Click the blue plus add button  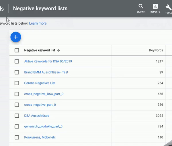pos(16,37)
